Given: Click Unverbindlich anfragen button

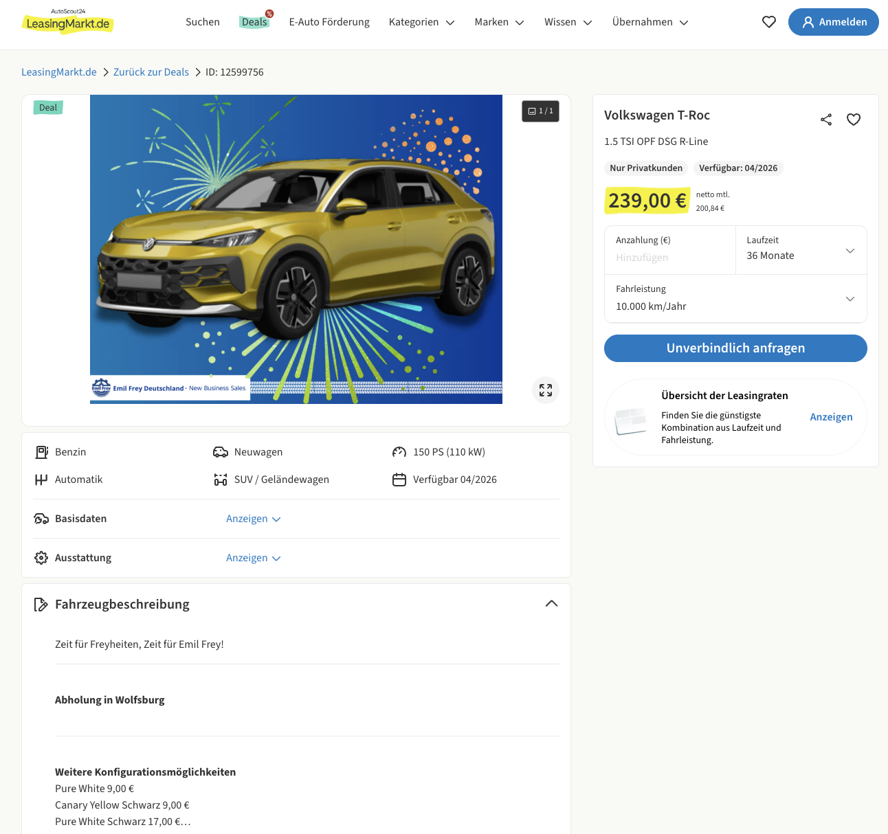Looking at the screenshot, I should point(735,348).
